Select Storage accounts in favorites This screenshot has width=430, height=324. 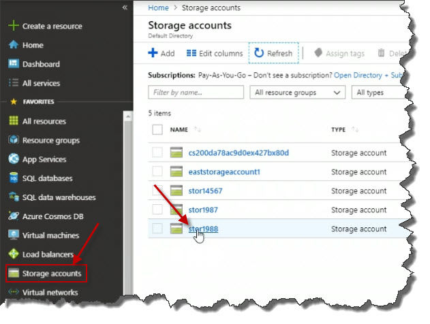52,274
